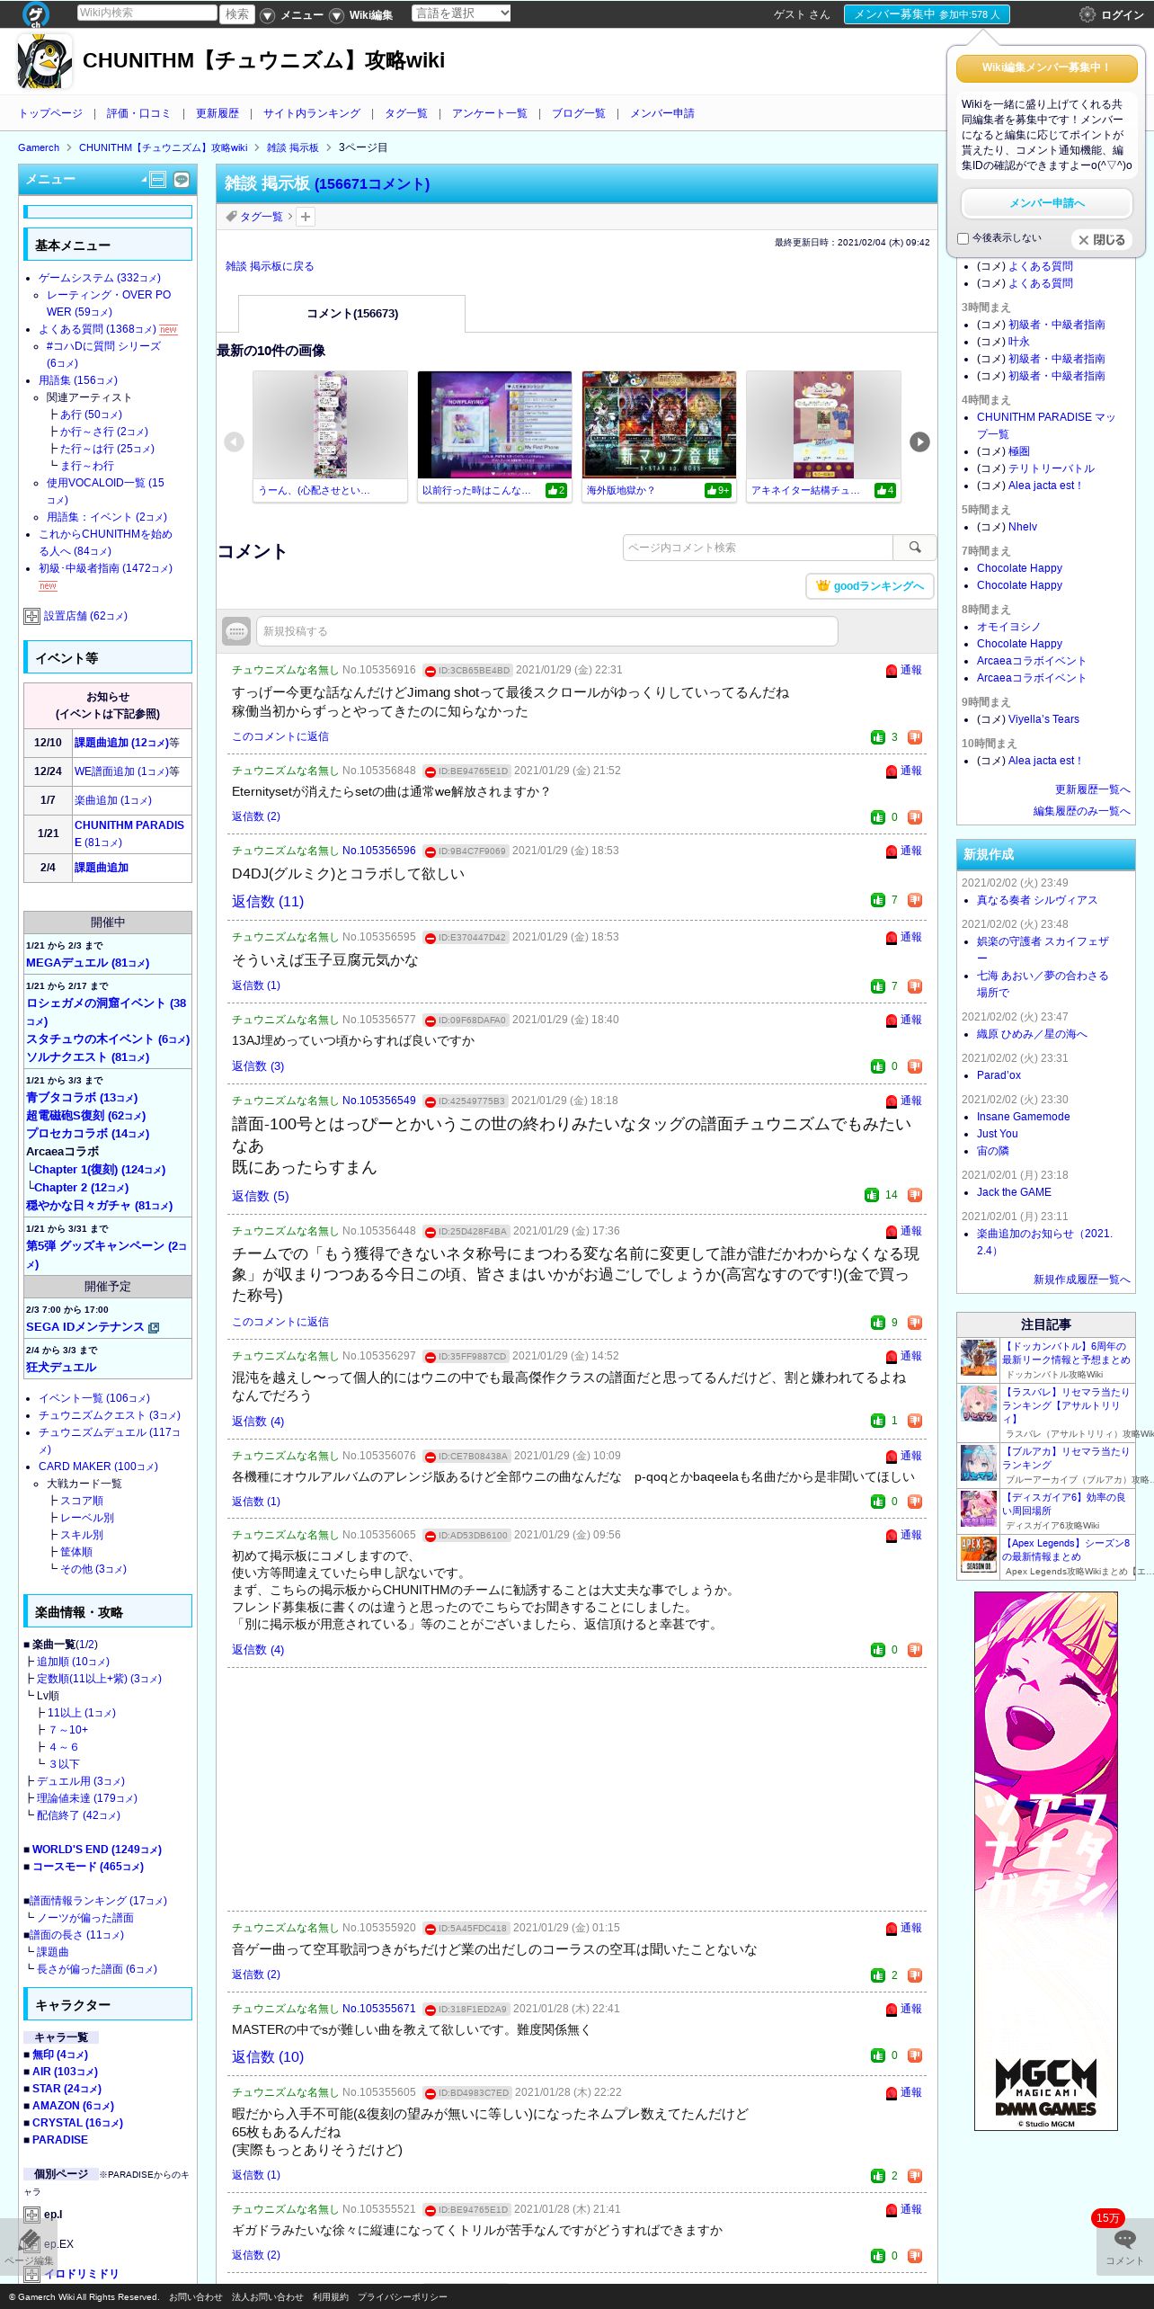The image size is (1154, 2309).
Task: Open MEGAデュエル event link
Action: [x=87, y=963]
